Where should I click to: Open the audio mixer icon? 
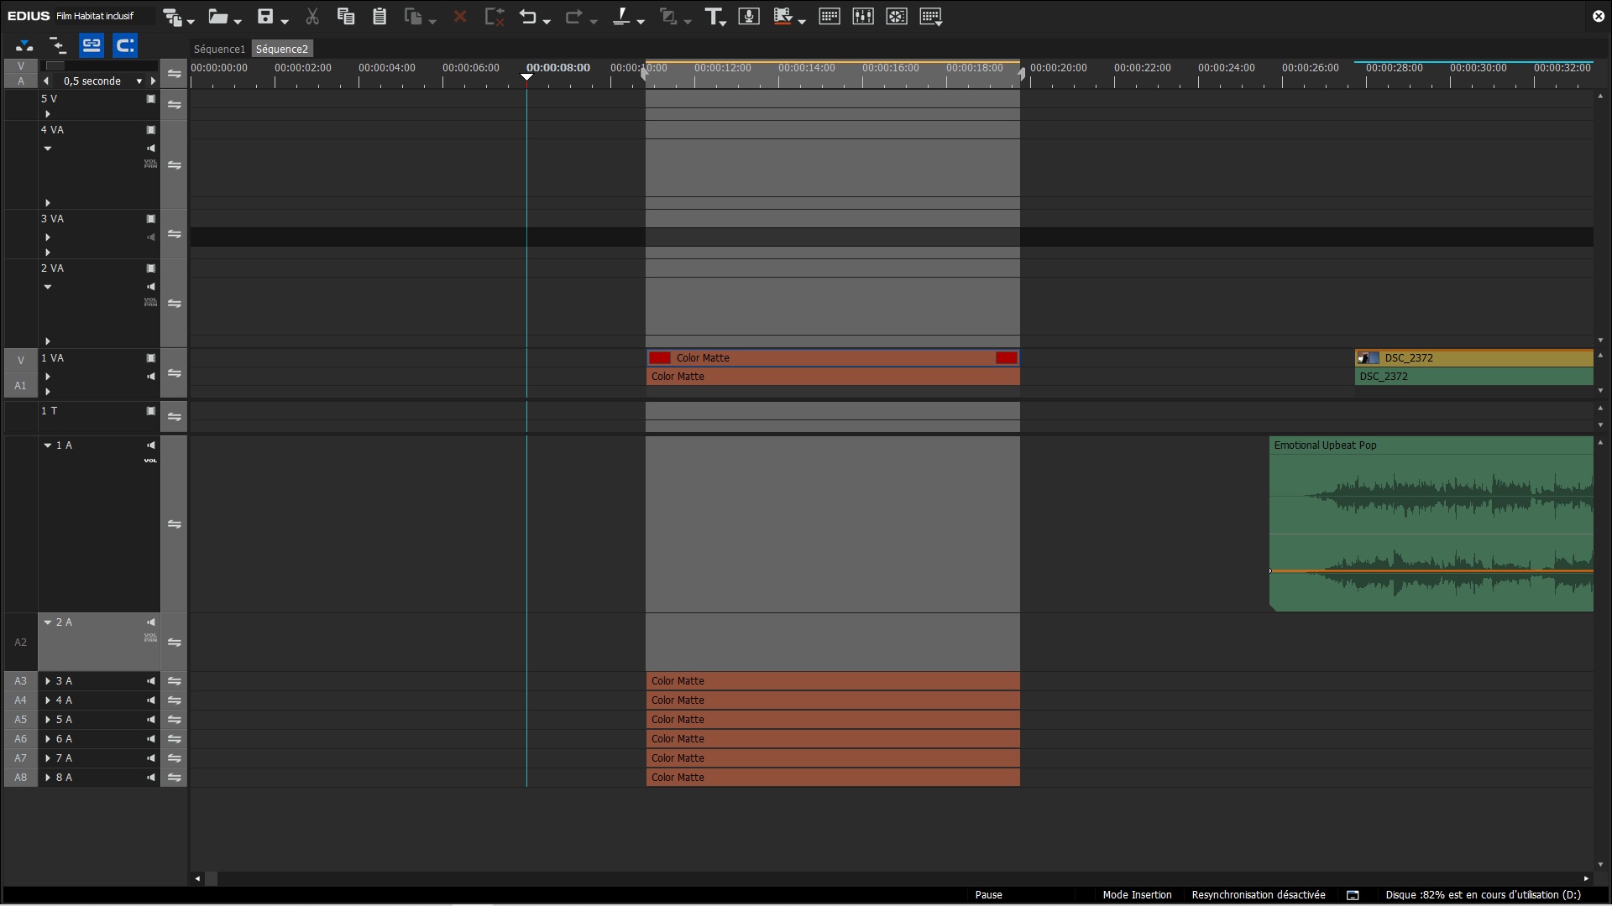click(862, 16)
